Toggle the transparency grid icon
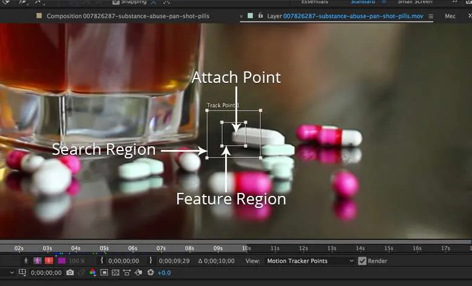The width and height of the screenshot is (472, 286). [x=116, y=273]
